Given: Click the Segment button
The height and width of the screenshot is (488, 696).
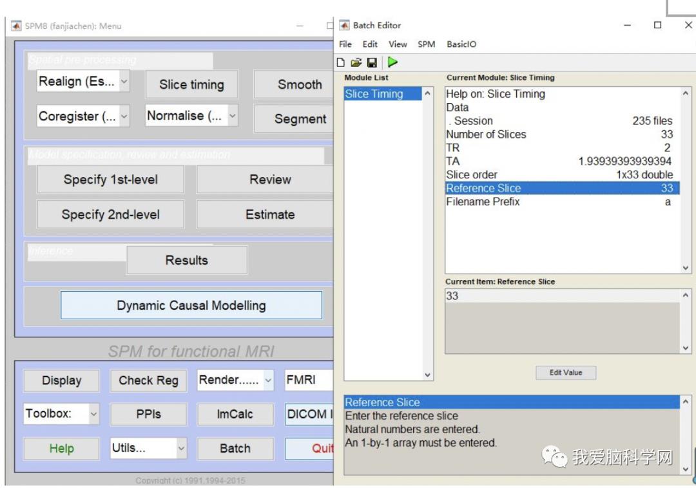Looking at the screenshot, I should click(294, 119).
